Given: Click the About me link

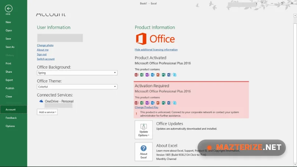Looking at the screenshot, I should click(43, 50).
